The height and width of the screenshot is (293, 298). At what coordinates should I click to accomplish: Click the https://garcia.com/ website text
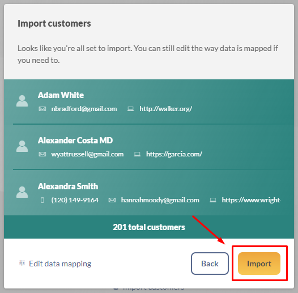pyautogui.click(x=174, y=154)
